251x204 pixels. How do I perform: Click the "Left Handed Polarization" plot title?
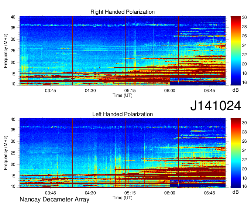pos(123,114)
